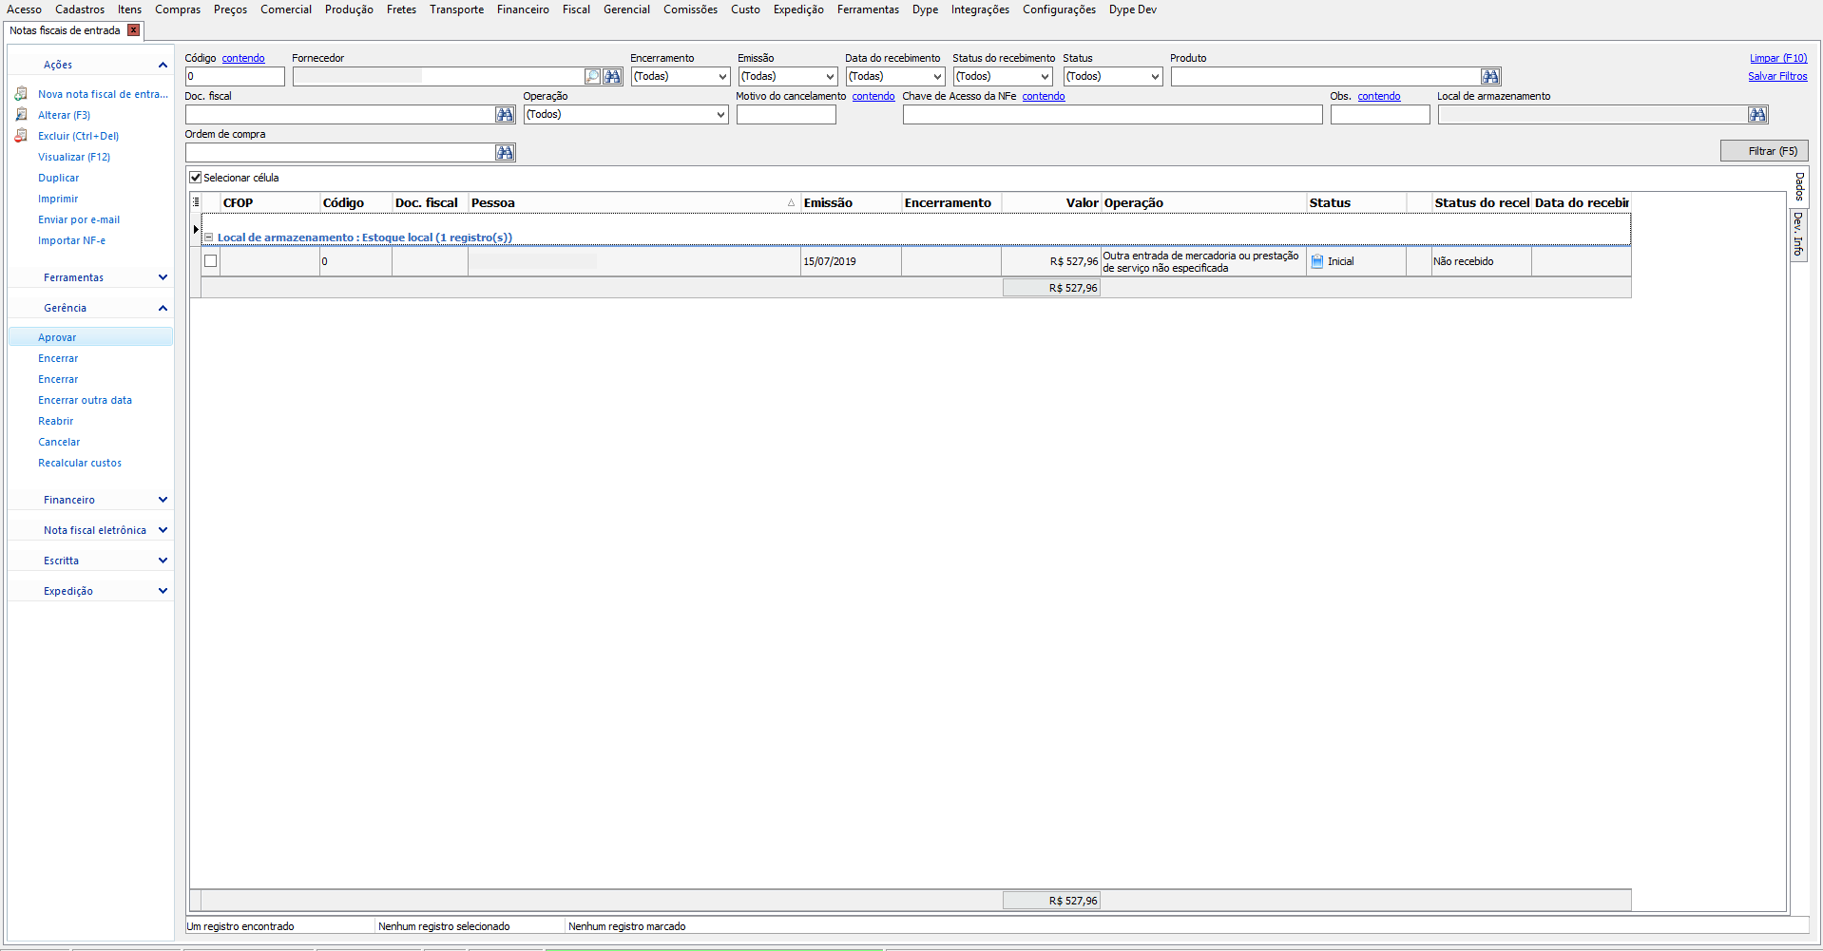Click the magnifier icon in the Fornecedor field
Screen dimensions: 1823x951
592,76
